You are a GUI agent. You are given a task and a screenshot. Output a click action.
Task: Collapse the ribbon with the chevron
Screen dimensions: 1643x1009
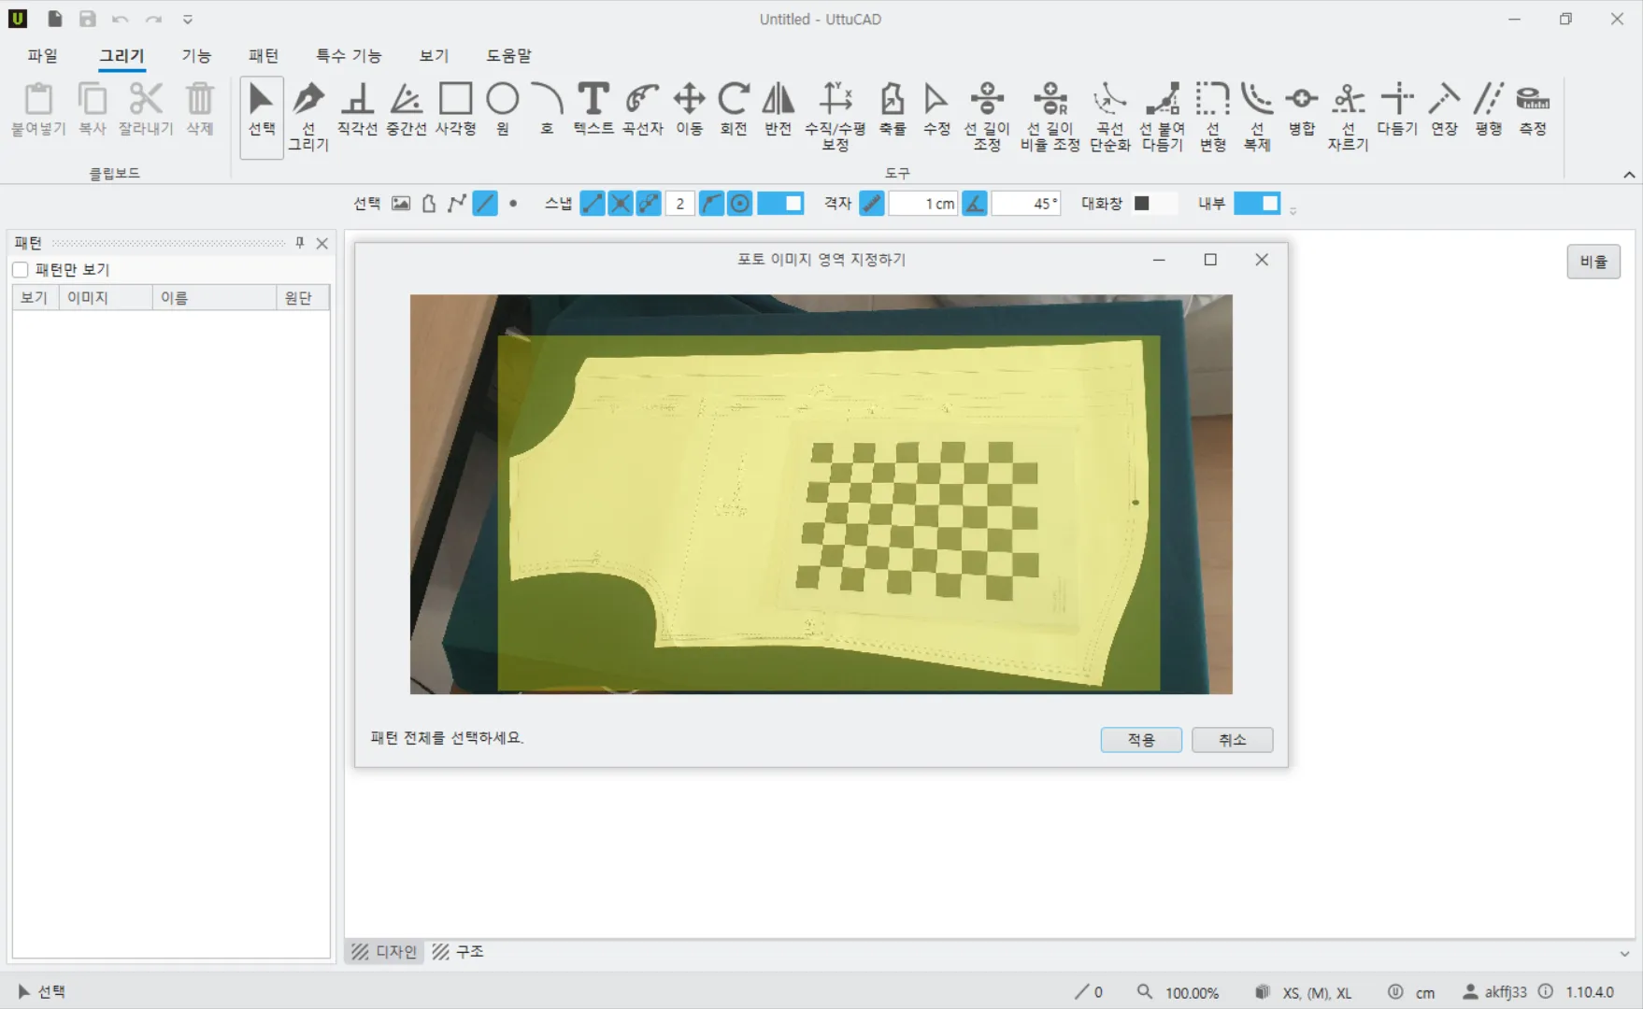point(1629,175)
